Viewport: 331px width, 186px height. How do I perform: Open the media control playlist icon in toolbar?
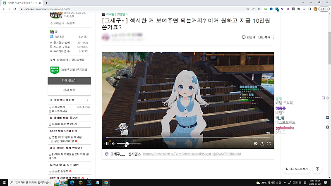pyautogui.click(x=304, y=9)
